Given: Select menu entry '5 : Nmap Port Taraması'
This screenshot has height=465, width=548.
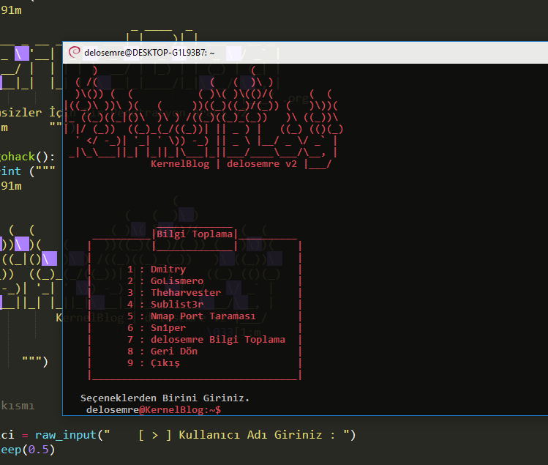Looking at the screenshot, I should coord(191,316).
